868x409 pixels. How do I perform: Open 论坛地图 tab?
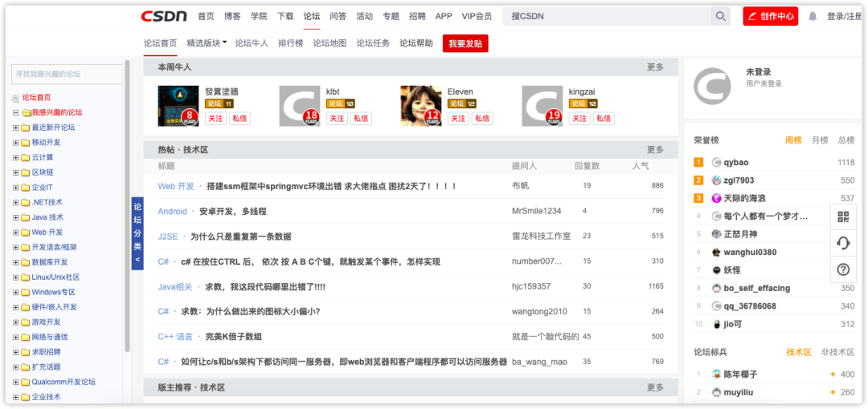(330, 43)
